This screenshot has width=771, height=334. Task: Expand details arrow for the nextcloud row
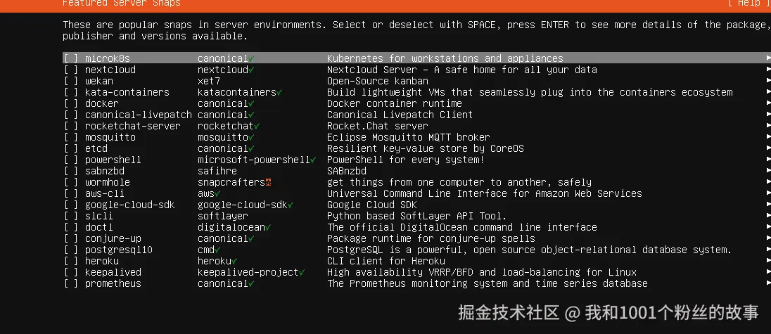(x=768, y=70)
